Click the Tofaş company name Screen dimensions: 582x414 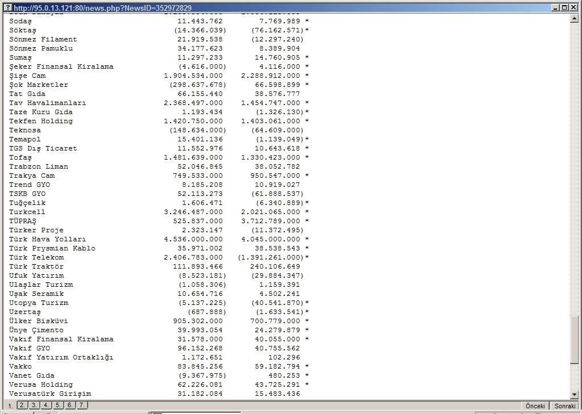point(20,157)
